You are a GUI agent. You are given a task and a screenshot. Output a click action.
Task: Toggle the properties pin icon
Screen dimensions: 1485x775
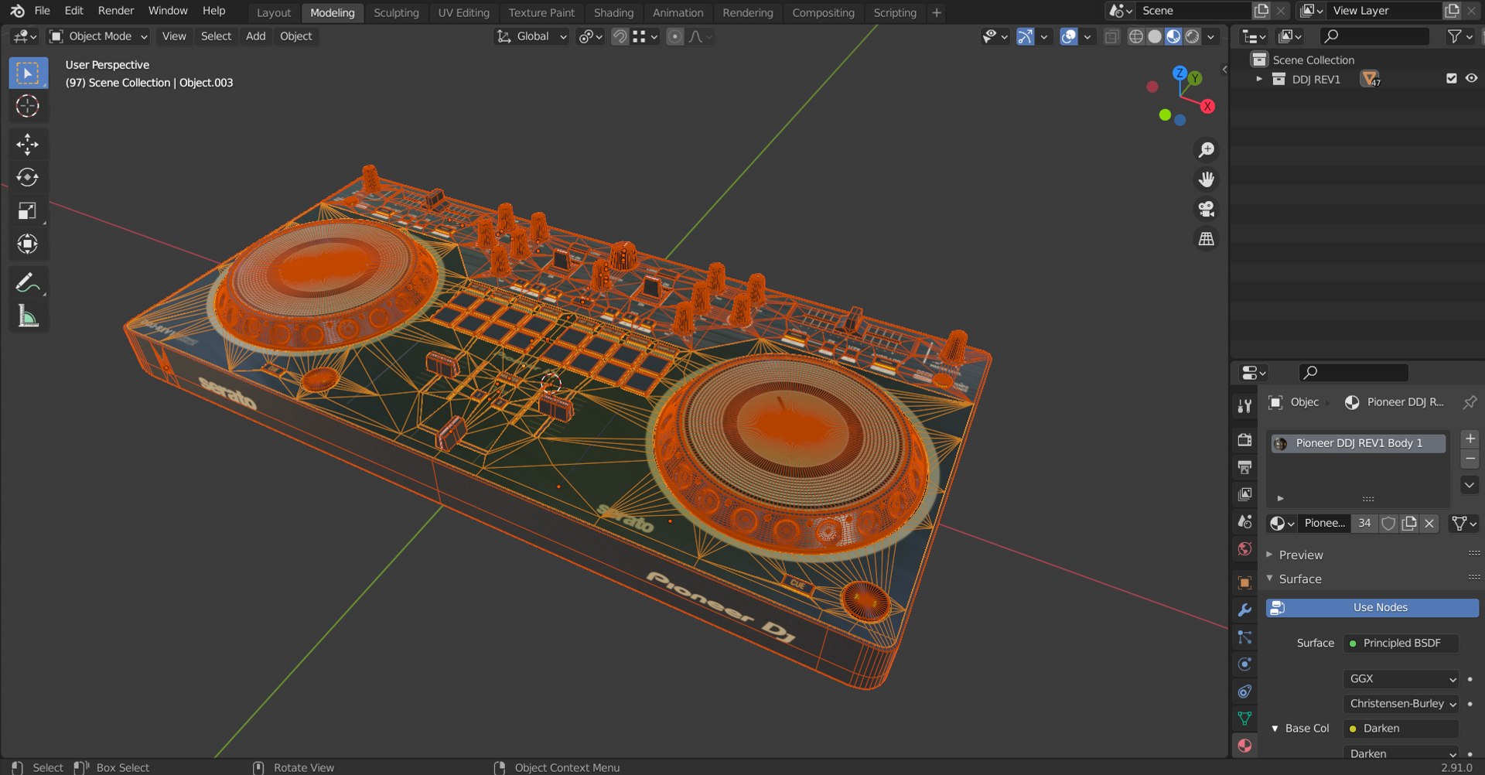coord(1470,402)
